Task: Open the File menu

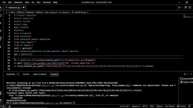Action: (x=4, y=2)
